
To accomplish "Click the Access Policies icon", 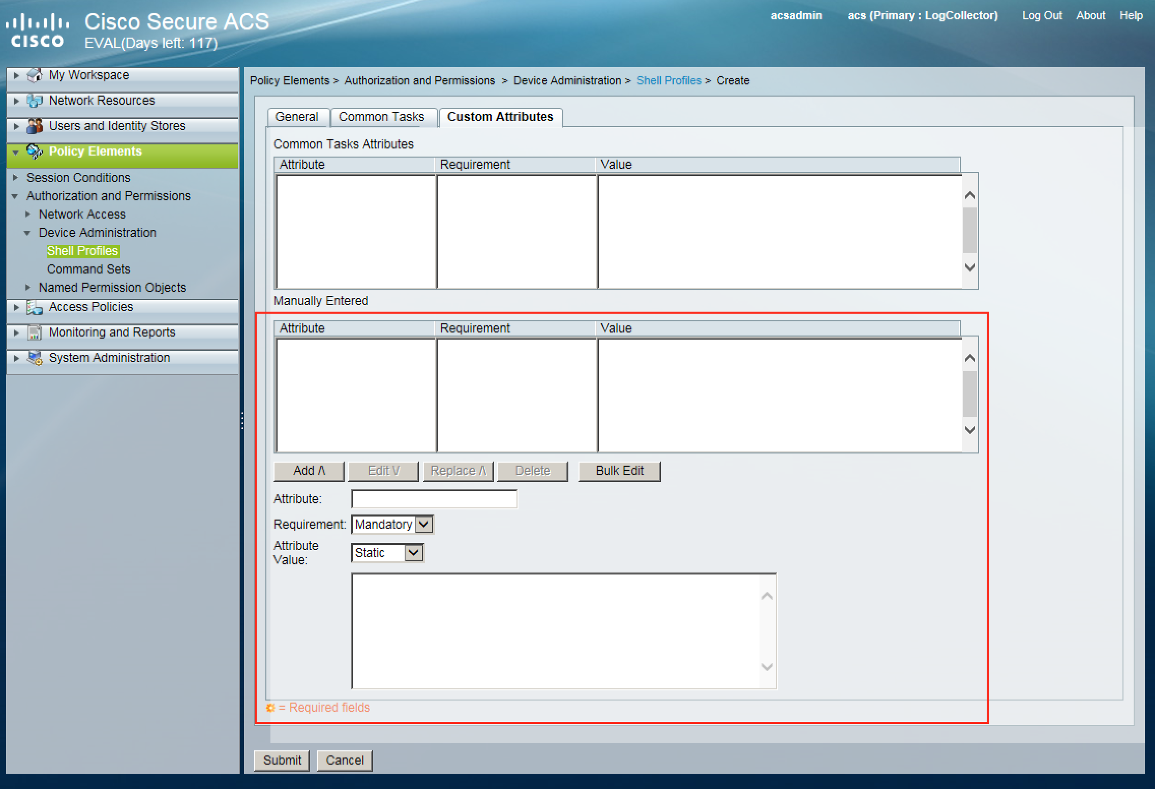I will [34, 307].
